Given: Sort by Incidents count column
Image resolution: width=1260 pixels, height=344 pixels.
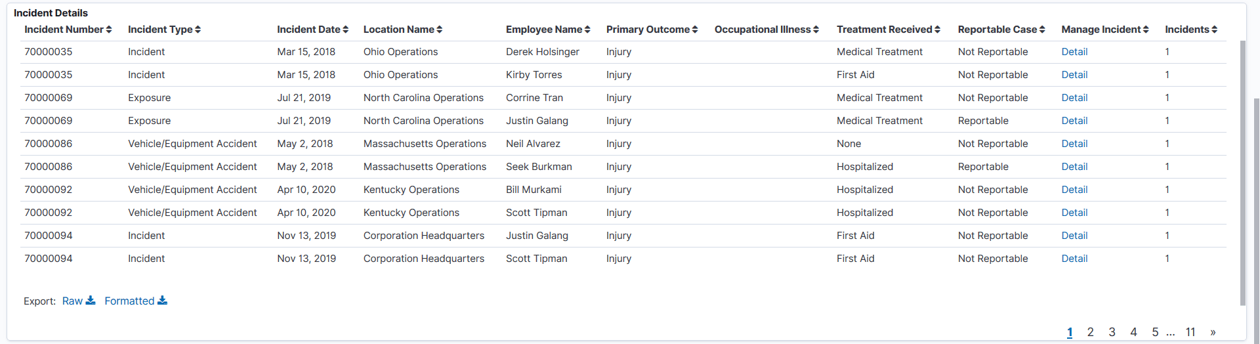Looking at the screenshot, I should pos(1214,30).
